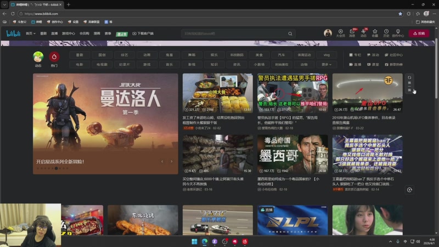The height and width of the screenshot is (247, 439).
Task: Open the 历史 history clock icon
Action: click(x=386, y=33)
